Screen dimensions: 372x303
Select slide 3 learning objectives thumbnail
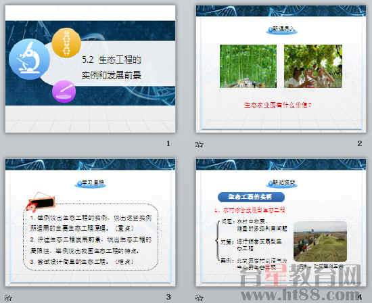pos(91,223)
